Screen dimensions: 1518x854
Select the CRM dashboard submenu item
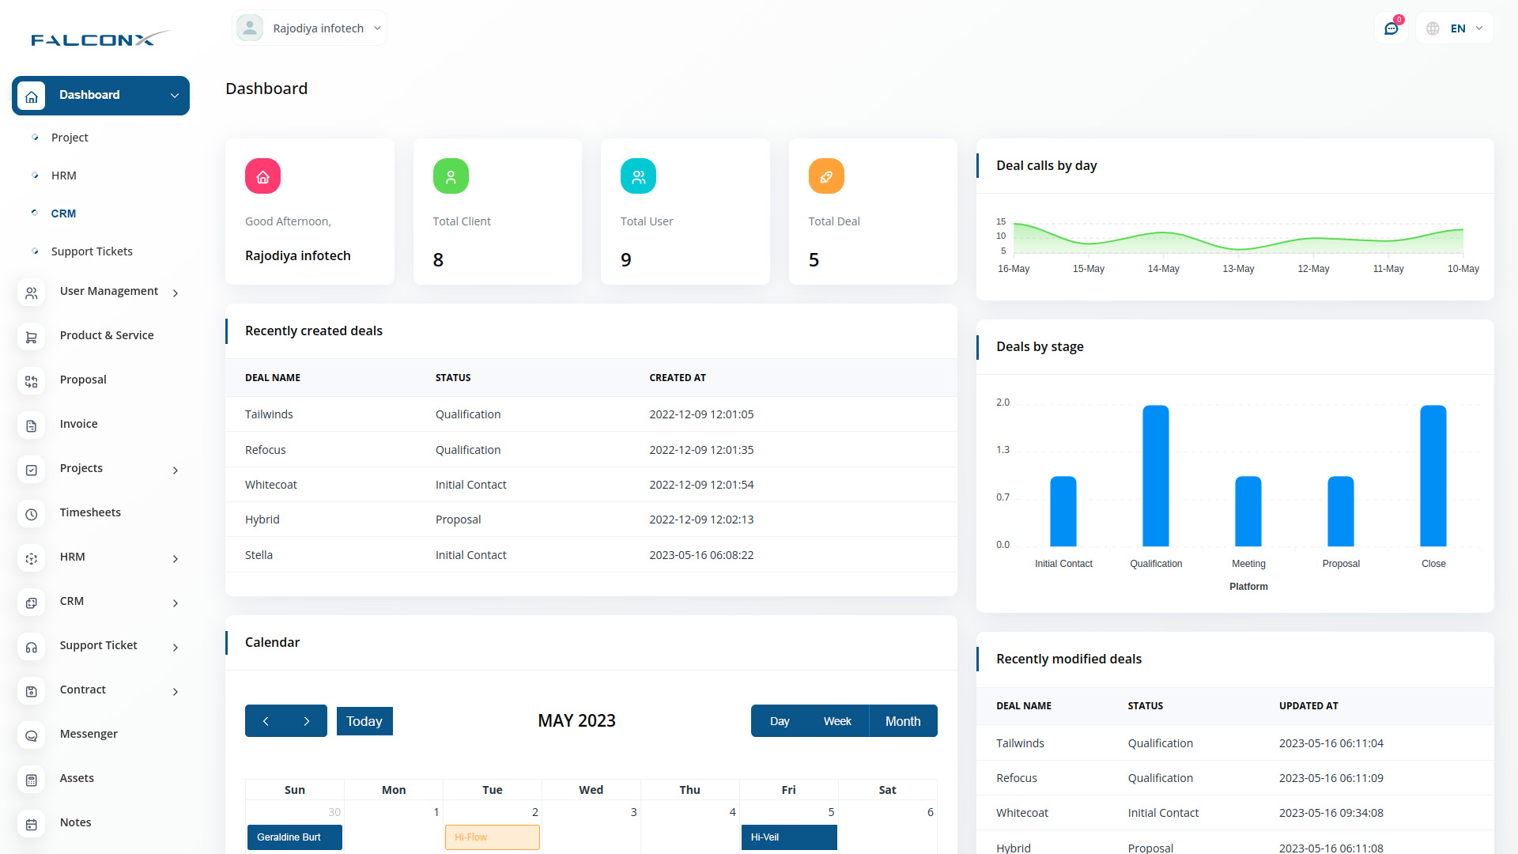tap(63, 213)
